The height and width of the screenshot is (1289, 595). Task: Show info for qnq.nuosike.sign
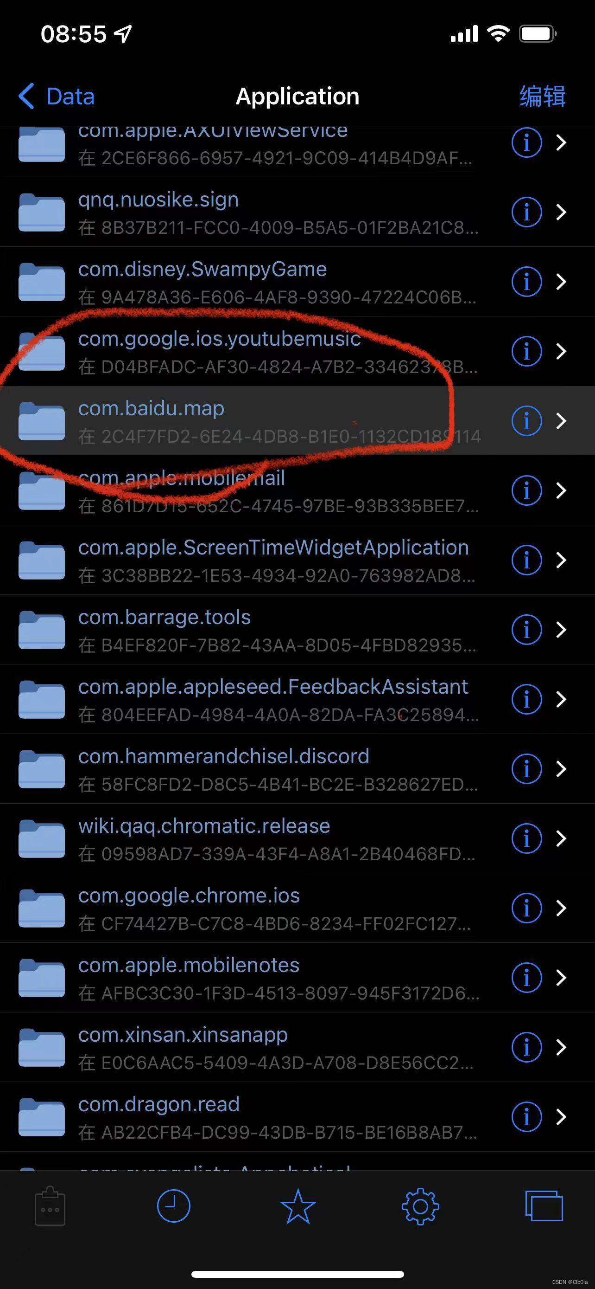[526, 212]
